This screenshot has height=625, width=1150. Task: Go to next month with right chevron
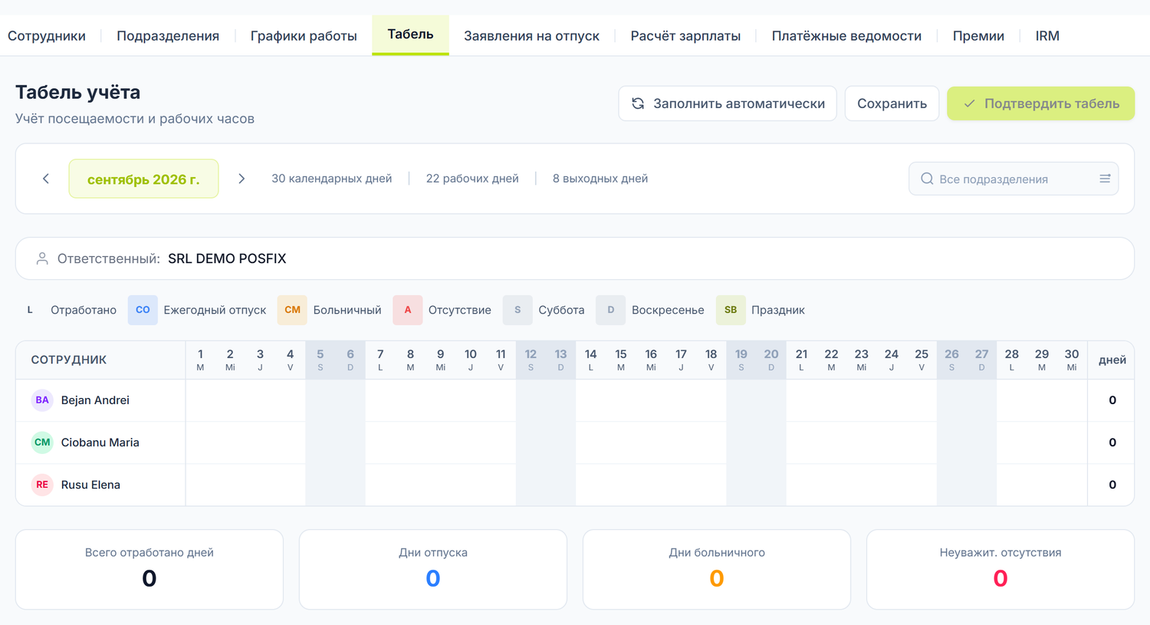coord(242,179)
